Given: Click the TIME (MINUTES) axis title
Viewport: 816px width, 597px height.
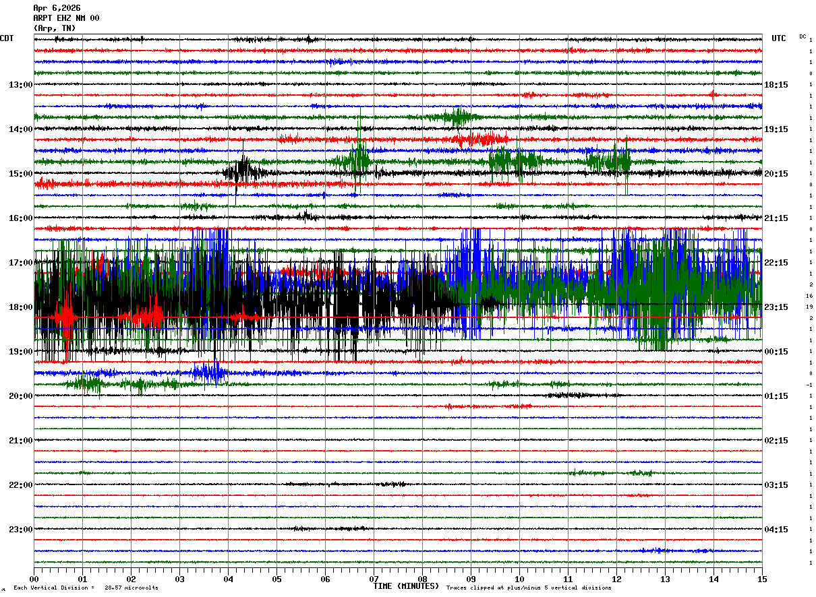Looking at the screenshot, I should [406, 586].
